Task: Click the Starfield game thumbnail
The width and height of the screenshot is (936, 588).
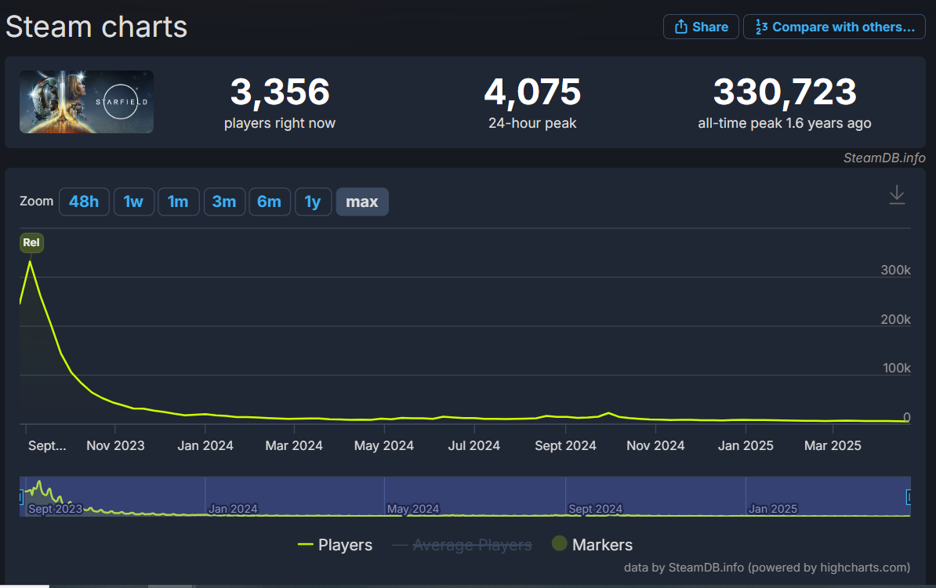Action: coord(86,102)
